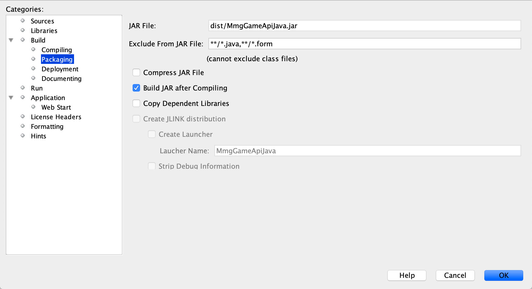Select the Run category
The image size is (532, 289).
37,88
